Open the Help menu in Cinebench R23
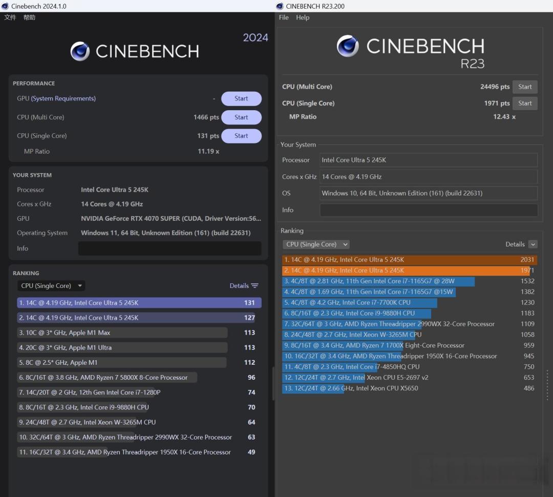This screenshot has height=497, width=553. coord(303,17)
